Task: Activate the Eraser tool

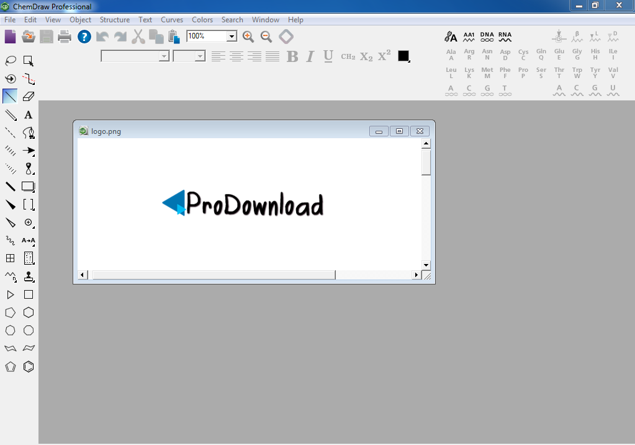Action: [29, 96]
